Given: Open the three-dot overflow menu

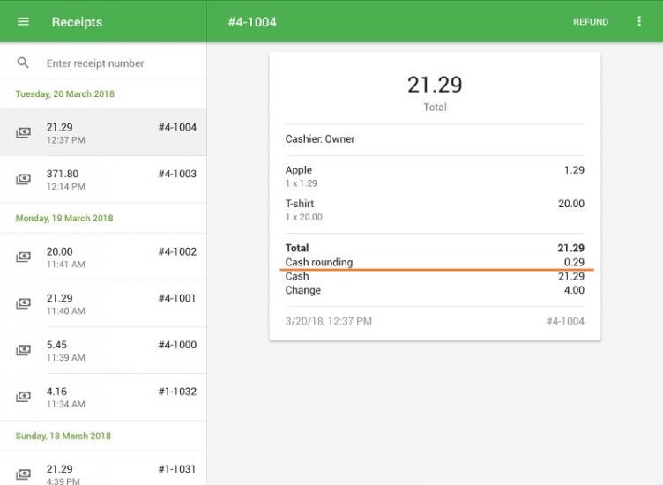Looking at the screenshot, I should pos(639,21).
